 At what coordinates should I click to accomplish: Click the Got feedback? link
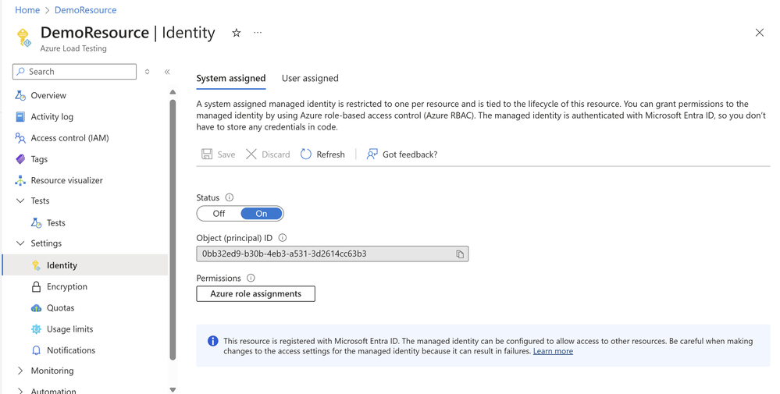coord(410,154)
